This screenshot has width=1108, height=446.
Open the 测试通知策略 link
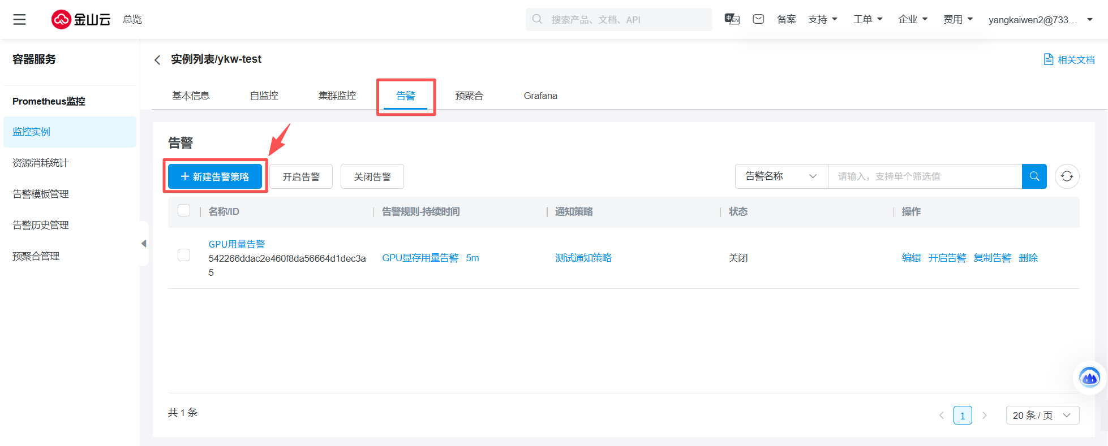(583, 258)
